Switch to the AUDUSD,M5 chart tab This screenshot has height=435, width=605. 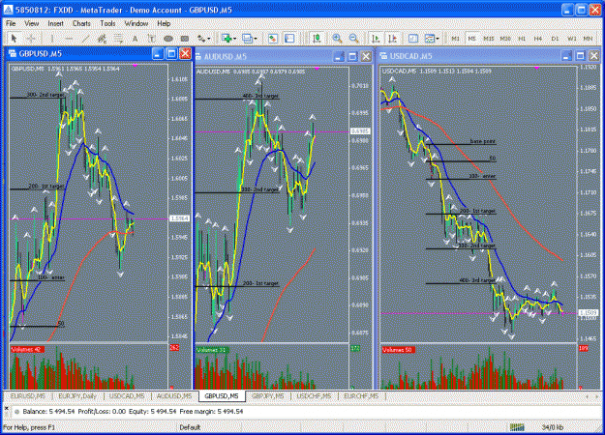[174, 396]
